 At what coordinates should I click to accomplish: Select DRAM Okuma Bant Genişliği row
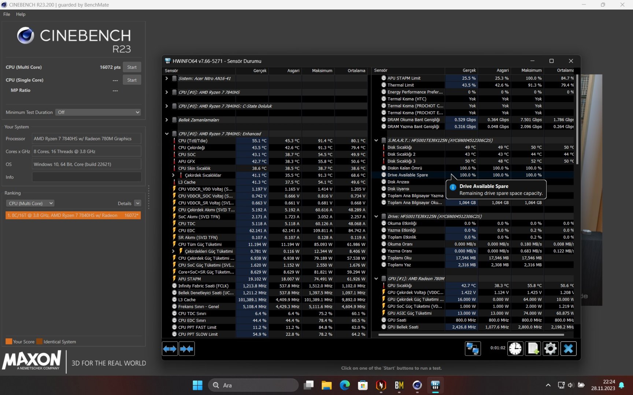(x=473, y=120)
